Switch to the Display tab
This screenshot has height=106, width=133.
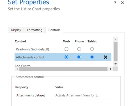16,30
